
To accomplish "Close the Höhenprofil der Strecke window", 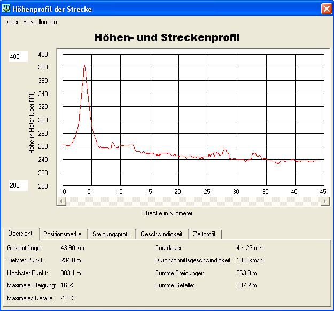I will click(x=325, y=9).
